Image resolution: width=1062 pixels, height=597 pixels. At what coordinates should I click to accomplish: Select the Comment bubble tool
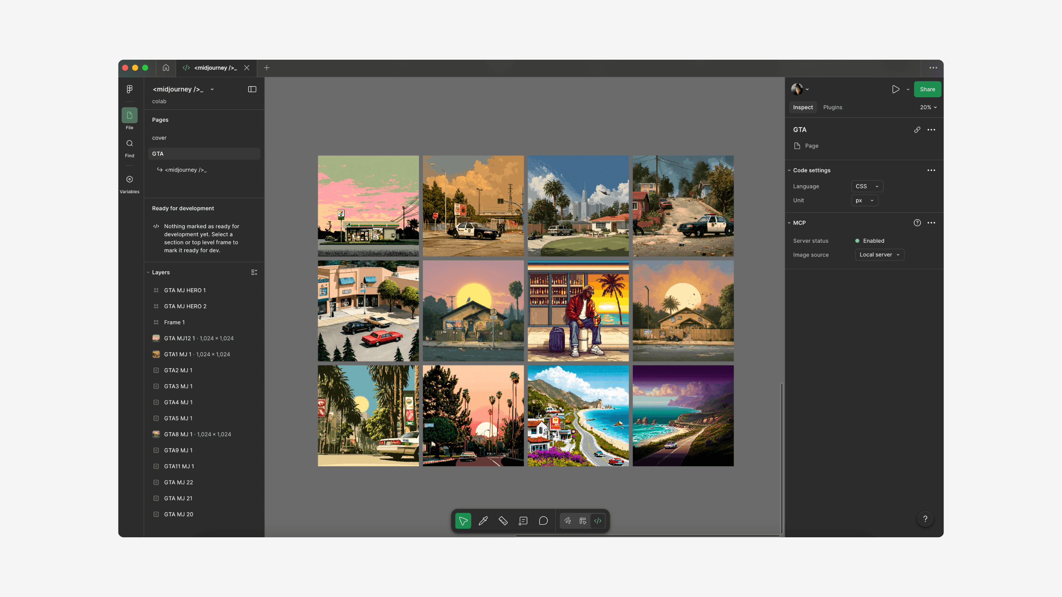click(544, 521)
